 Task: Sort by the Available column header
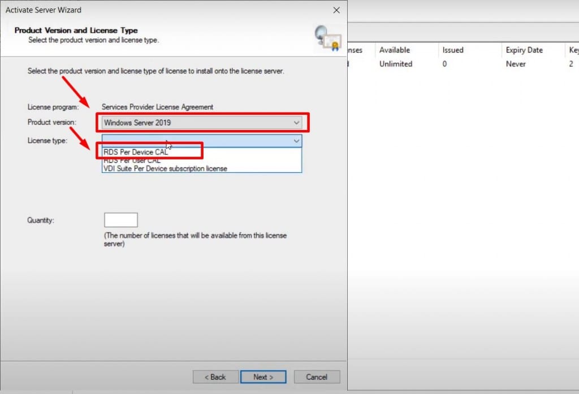[x=396, y=50]
